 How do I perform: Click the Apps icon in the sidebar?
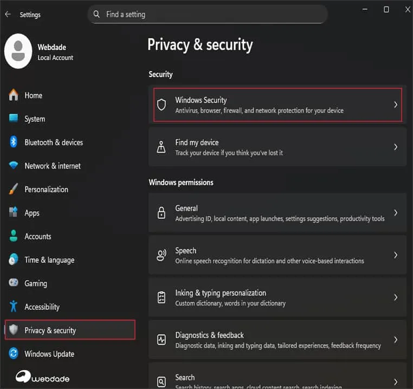(14, 212)
